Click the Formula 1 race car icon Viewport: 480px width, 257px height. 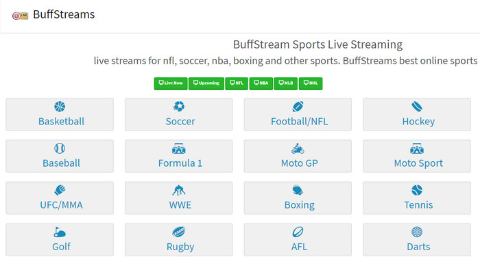179,148
